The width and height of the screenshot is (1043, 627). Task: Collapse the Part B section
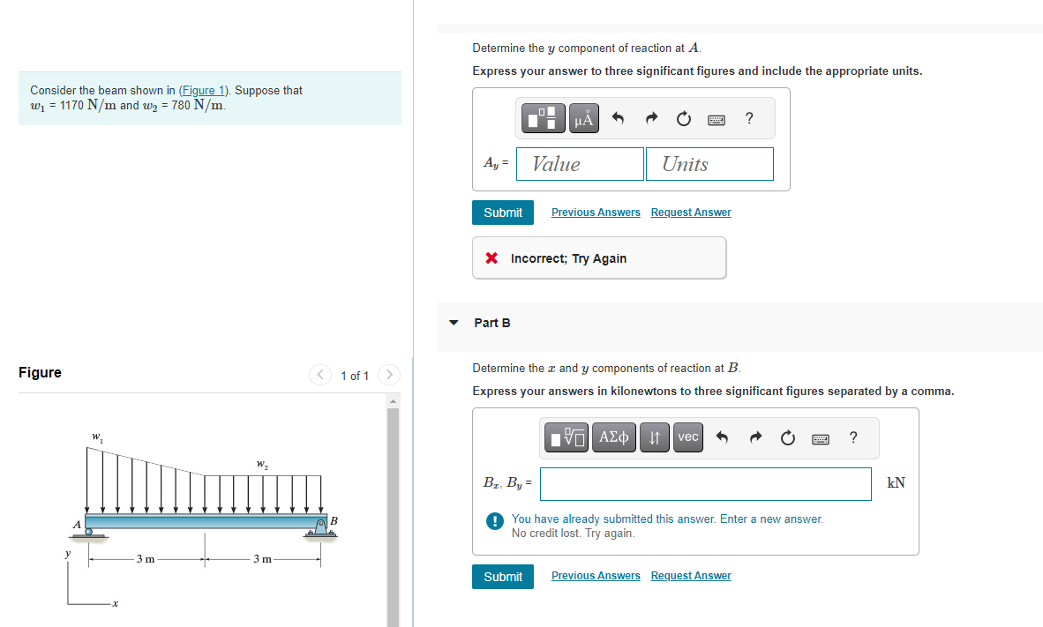[x=453, y=323]
